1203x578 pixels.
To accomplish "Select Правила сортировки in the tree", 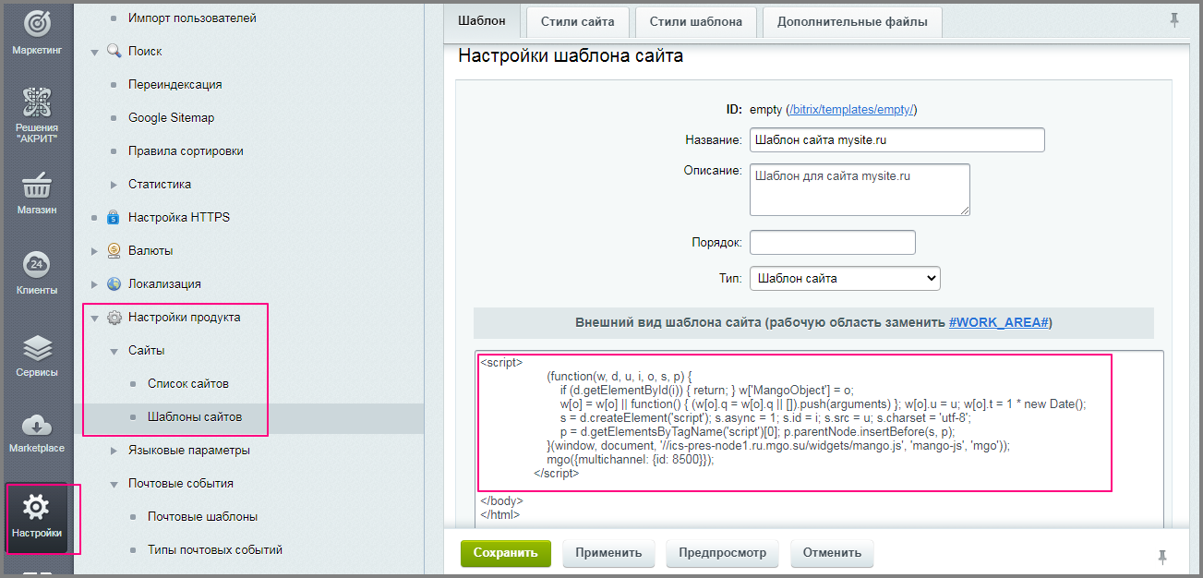I will point(186,151).
